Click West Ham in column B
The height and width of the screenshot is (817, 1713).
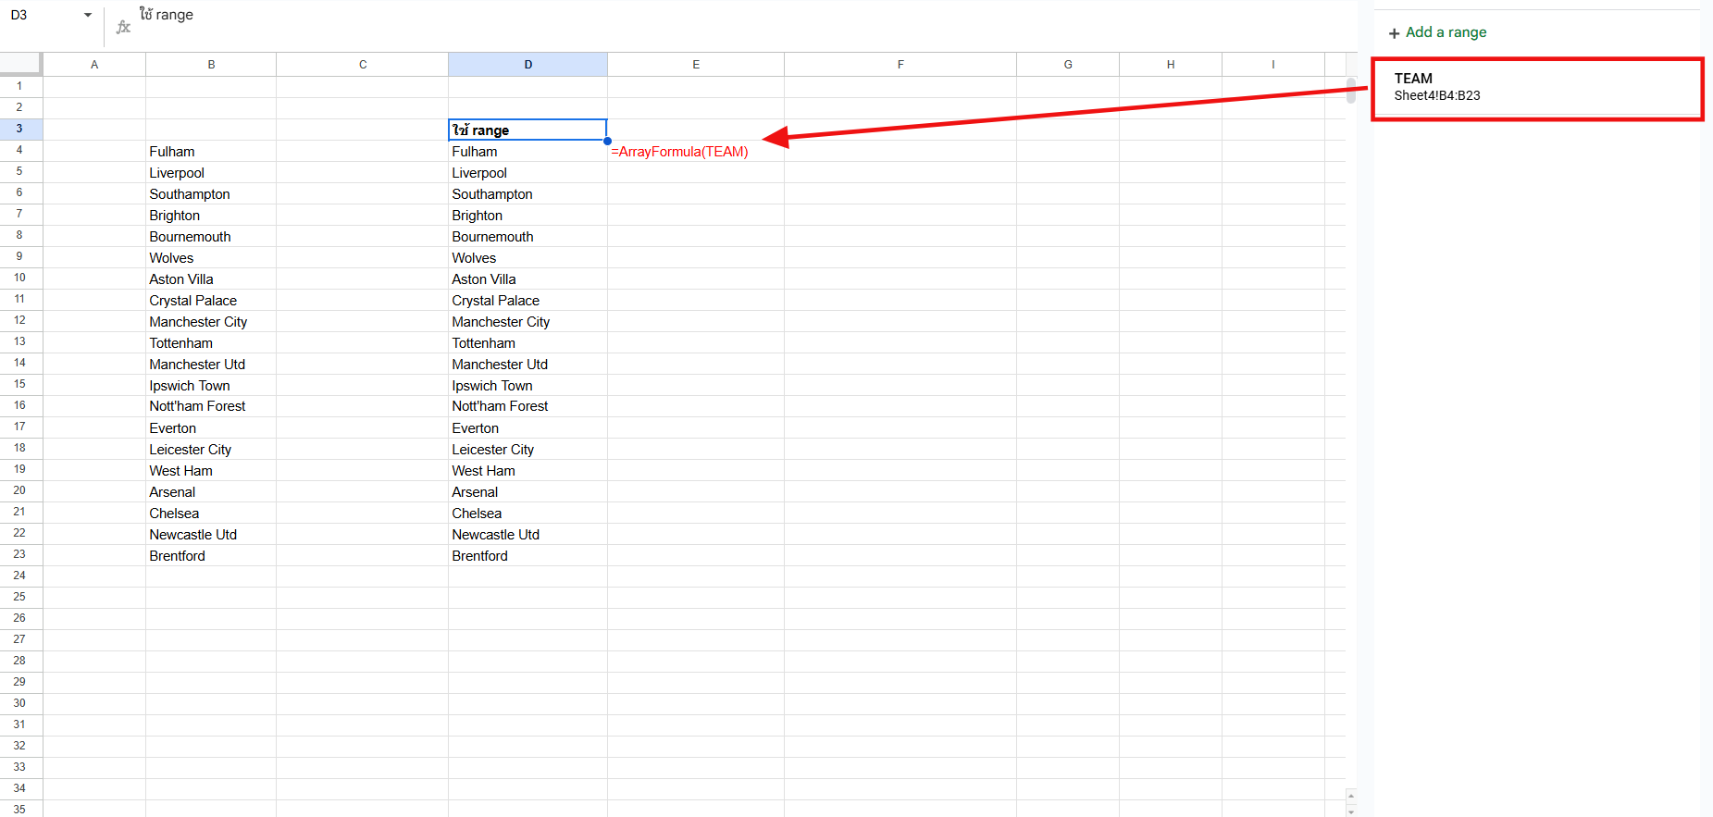tap(211, 471)
